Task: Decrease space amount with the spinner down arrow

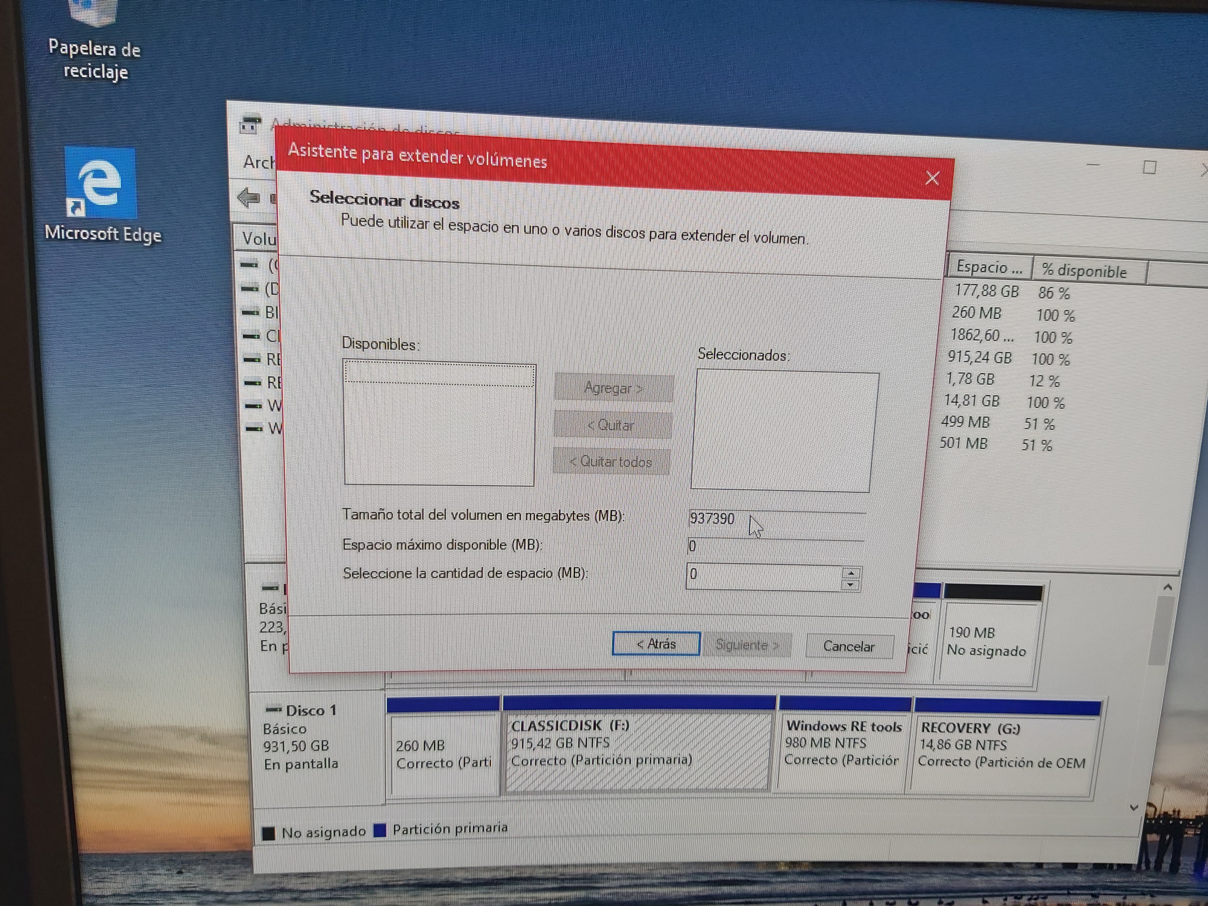Action: point(850,585)
